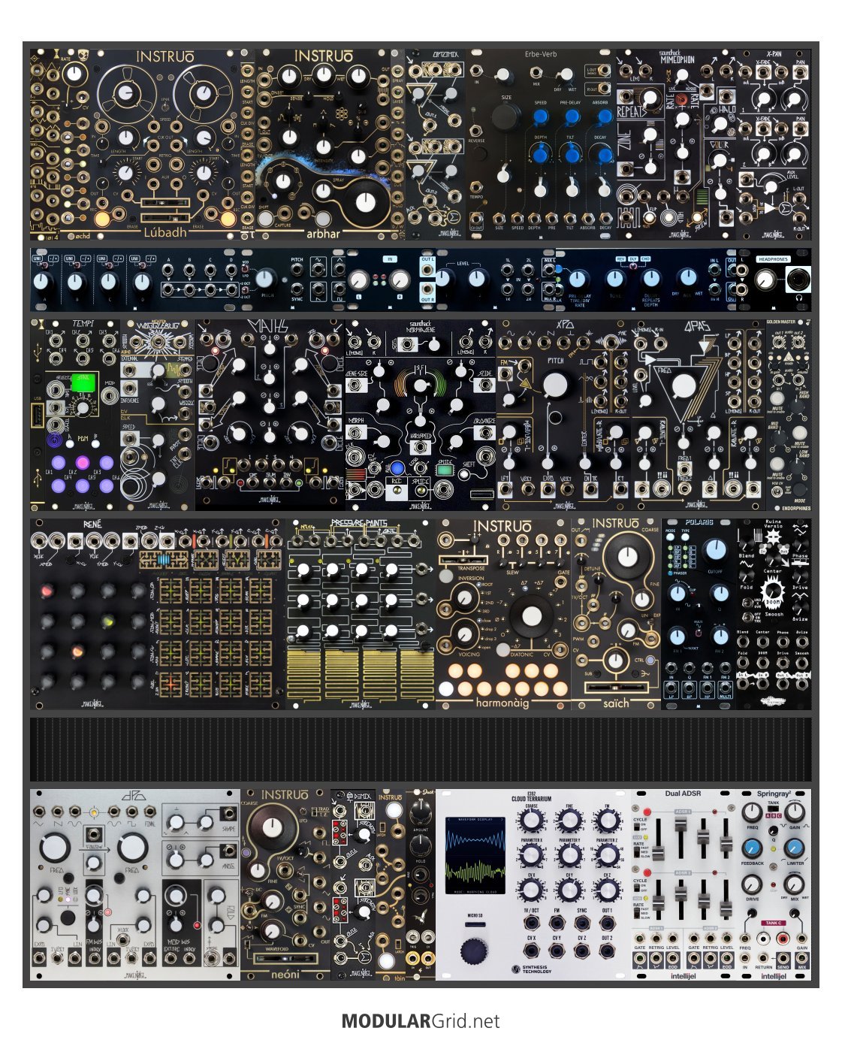Click the TEMPI module title
Image resolution: width=842 pixels, height=1037 pixels.
click(82, 324)
